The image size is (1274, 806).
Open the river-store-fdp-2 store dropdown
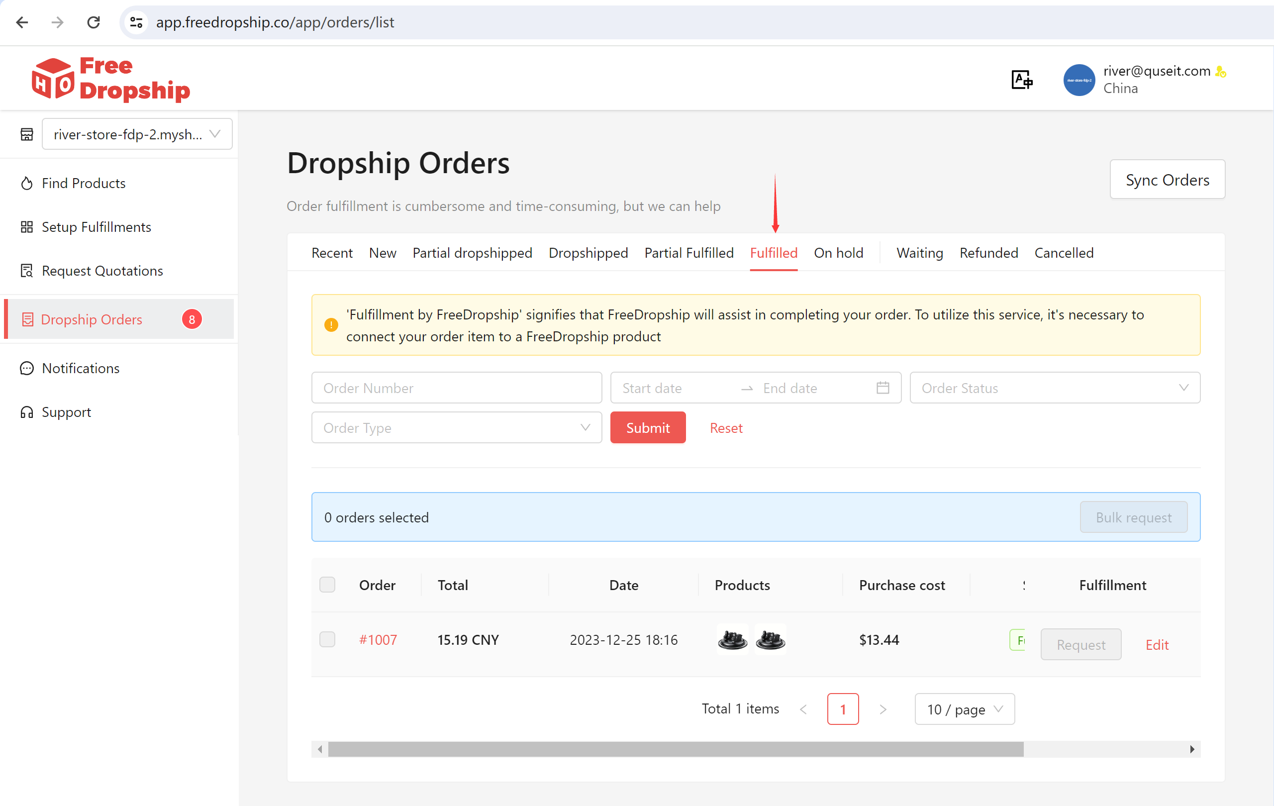pyautogui.click(x=137, y=134)
